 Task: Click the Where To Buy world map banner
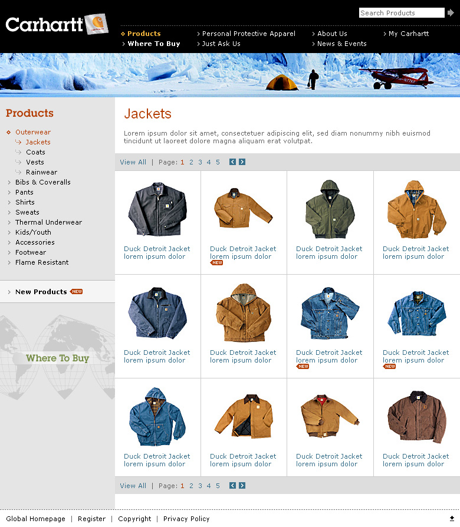(58, 358)
